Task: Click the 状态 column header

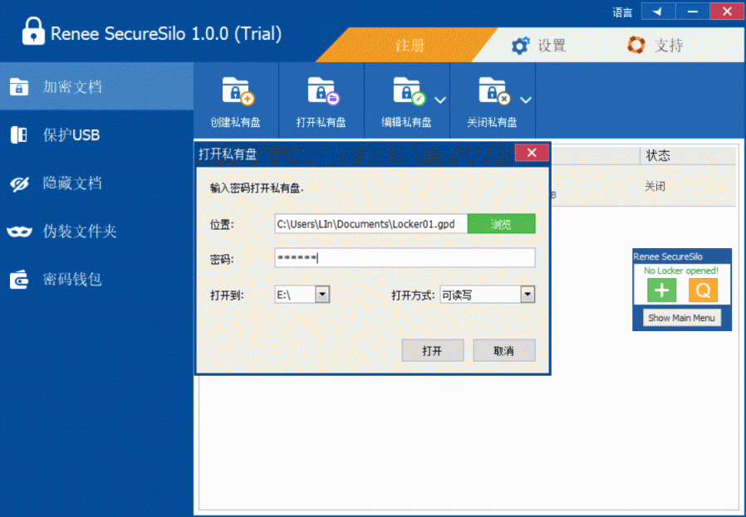Action: point(688,155)
